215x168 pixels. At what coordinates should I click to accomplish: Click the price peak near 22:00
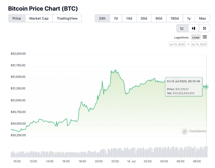pyautogui.click(x=116, y=70)
